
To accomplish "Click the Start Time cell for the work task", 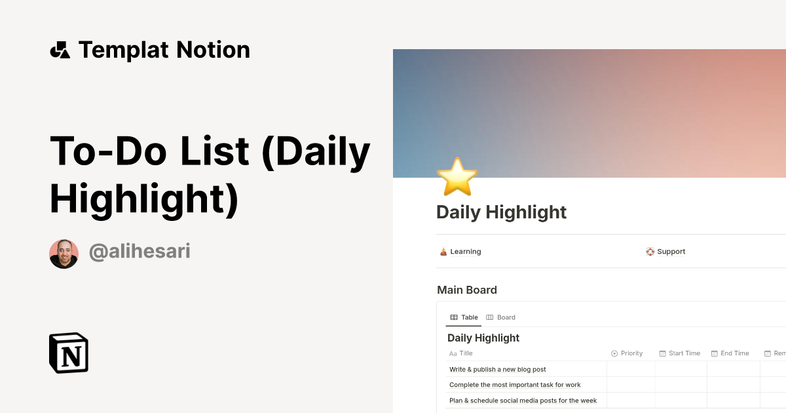I will tap(681, 385).
